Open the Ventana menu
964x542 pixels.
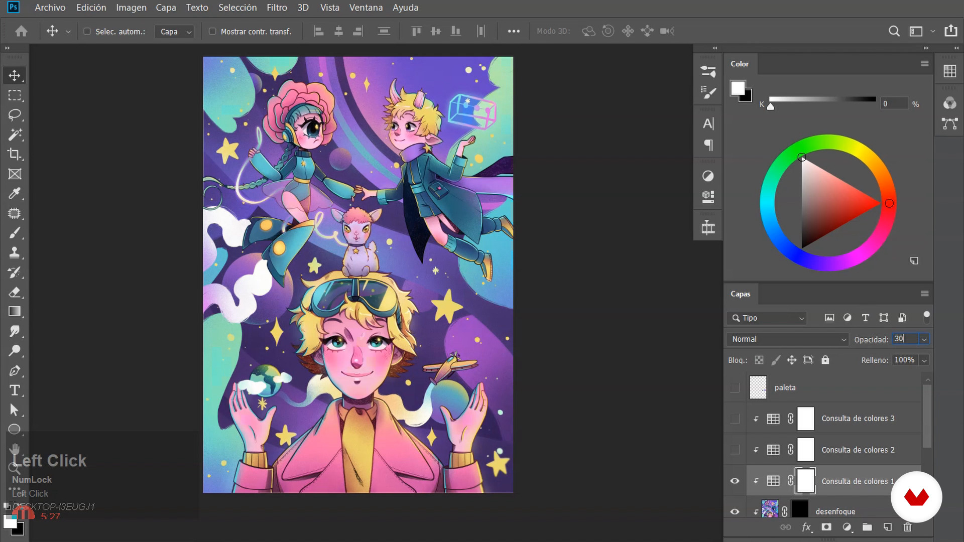(x=366, y=8)
